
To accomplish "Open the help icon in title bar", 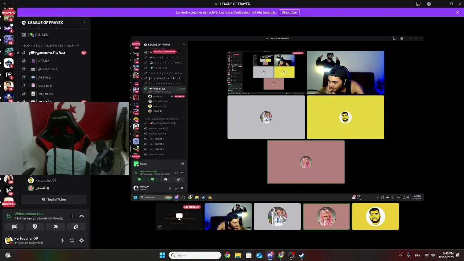I will pyautogui.click(x=429, y=4).
